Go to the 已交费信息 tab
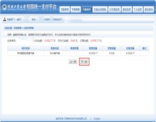The width and height of the screenshot is (156, 122). 115,10
